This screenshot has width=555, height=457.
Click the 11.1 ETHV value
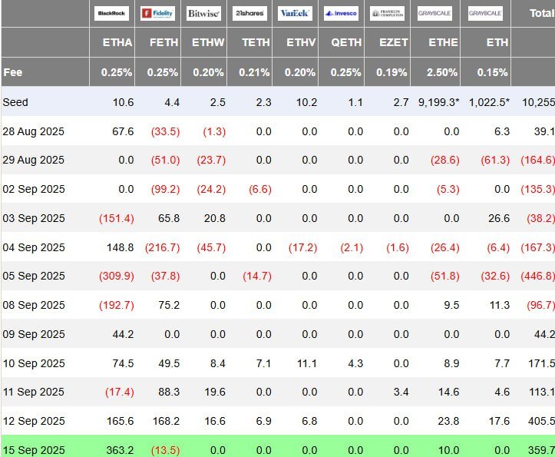coord(307,363)
